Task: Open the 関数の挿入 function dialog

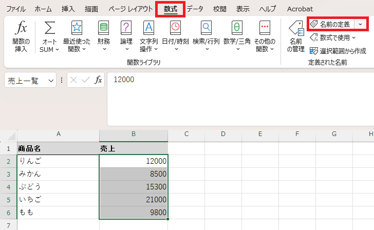Action: (x=21, y=36)
